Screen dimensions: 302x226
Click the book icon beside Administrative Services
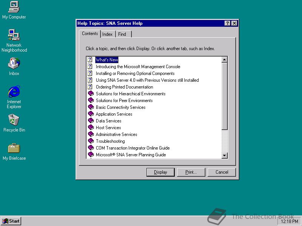point(91,134)
